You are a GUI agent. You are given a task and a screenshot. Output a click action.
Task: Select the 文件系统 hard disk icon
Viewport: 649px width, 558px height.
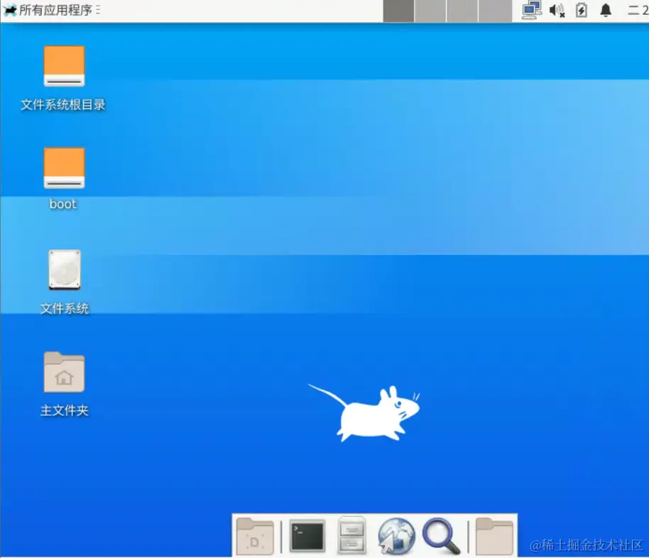coord(64,270)
